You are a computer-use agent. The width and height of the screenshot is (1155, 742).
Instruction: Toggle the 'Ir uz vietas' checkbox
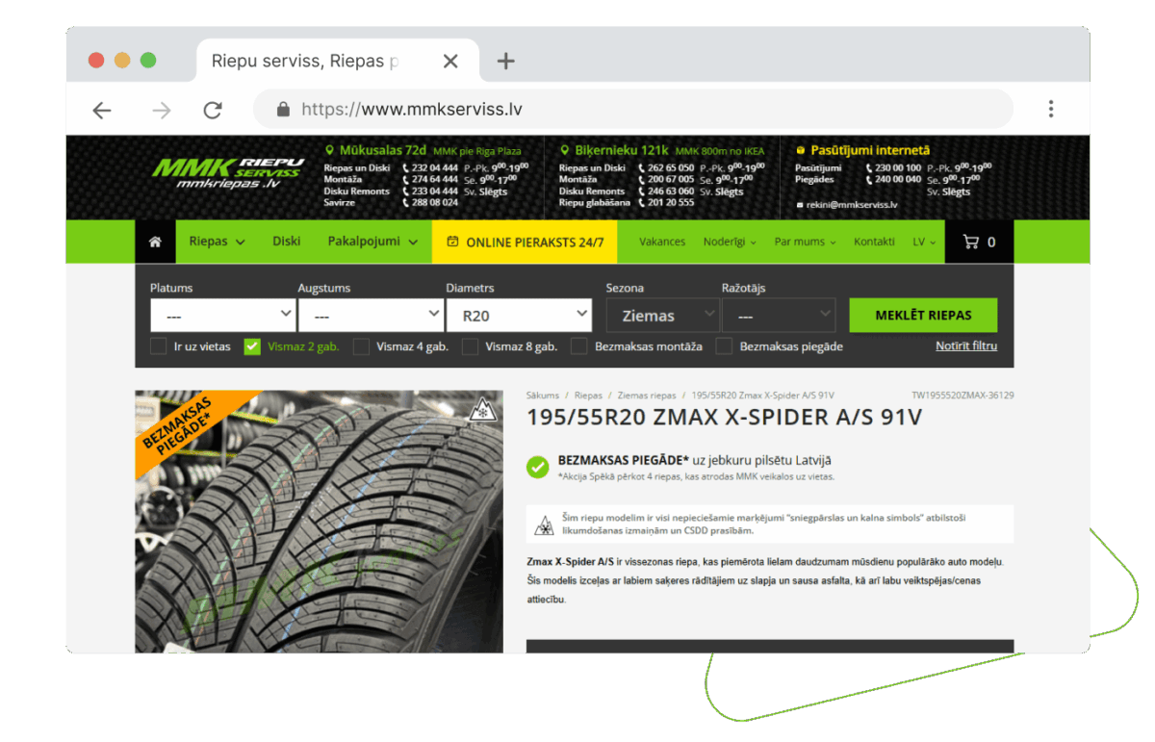[x=159, y=346]
